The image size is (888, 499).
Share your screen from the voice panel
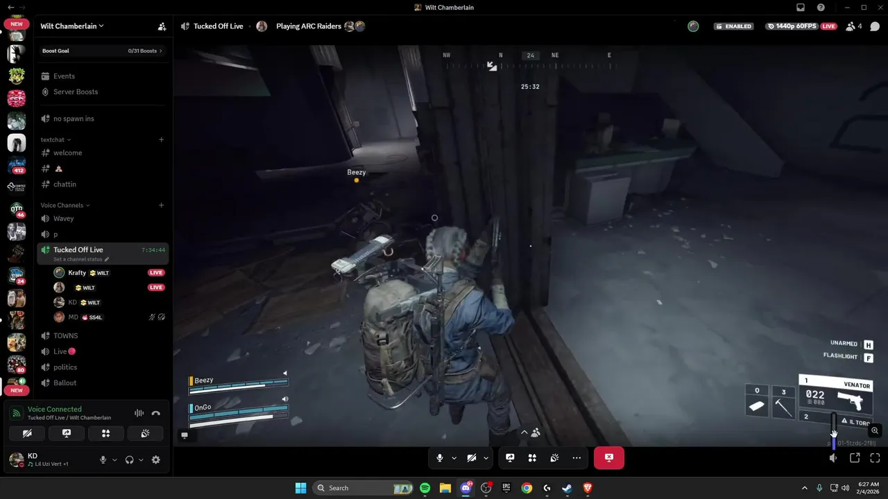coord(67,433)
